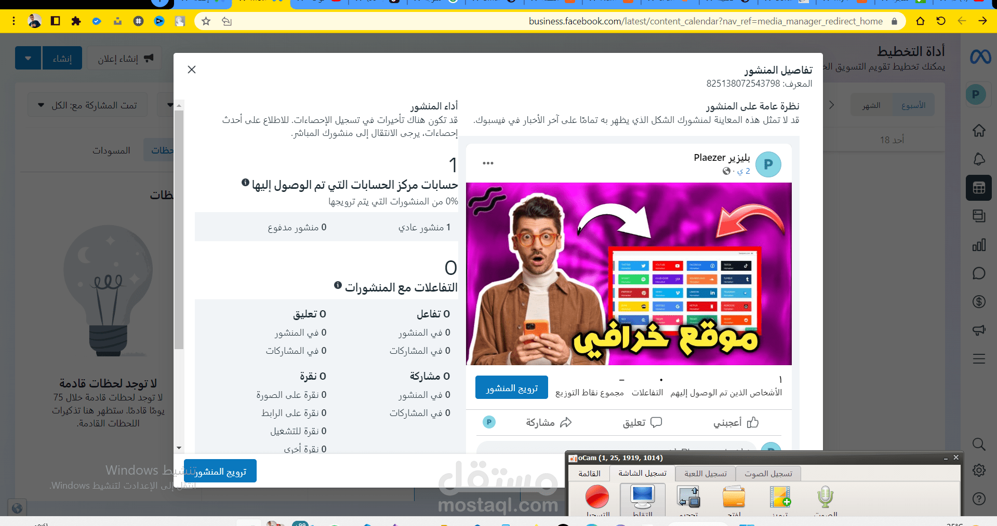Open the Monetization dollar icon in the sidebar
Image resolution: width=997 pixels, height=526 pixels.
(x=979, y=301)
